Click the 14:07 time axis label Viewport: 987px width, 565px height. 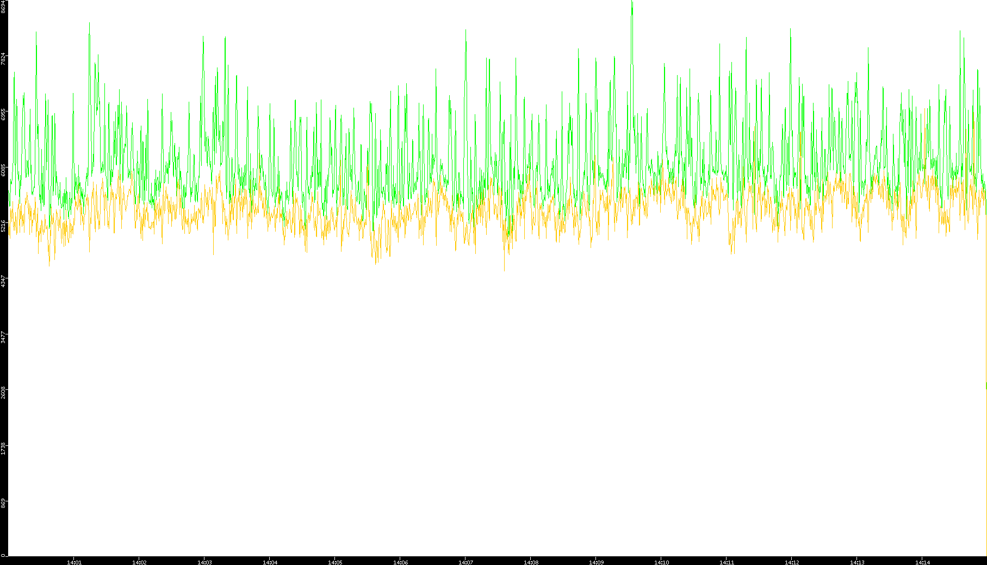(x=465, y=562)
